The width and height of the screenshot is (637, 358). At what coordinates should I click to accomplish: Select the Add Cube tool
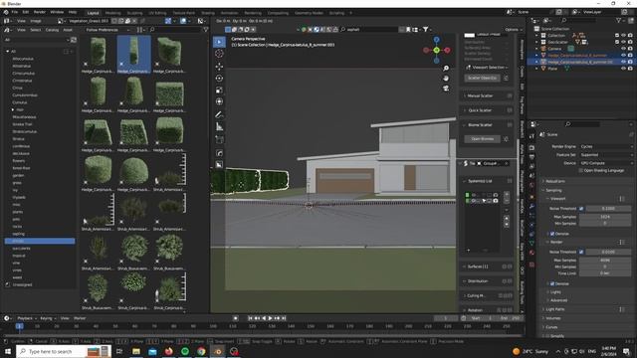pyautogui.click(x=219, y=139)
